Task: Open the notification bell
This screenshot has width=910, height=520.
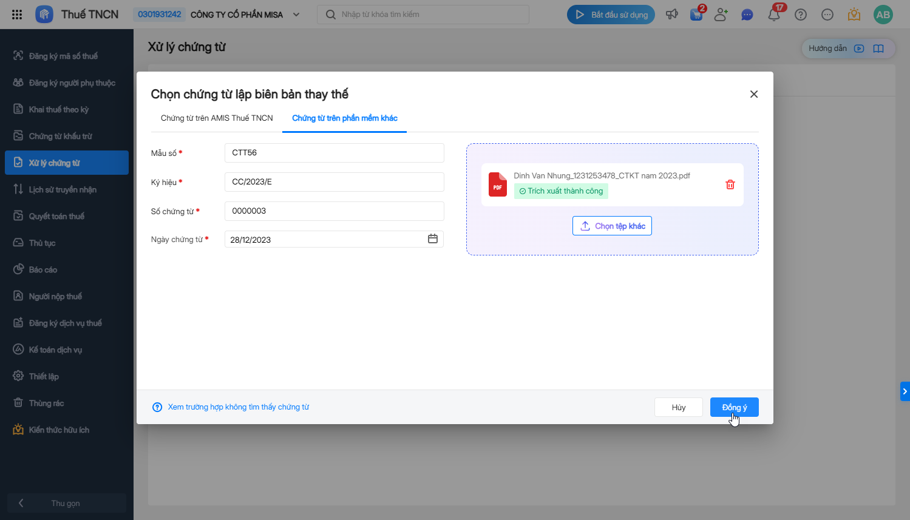Action: pyautogui.click(x=774, y=15)
